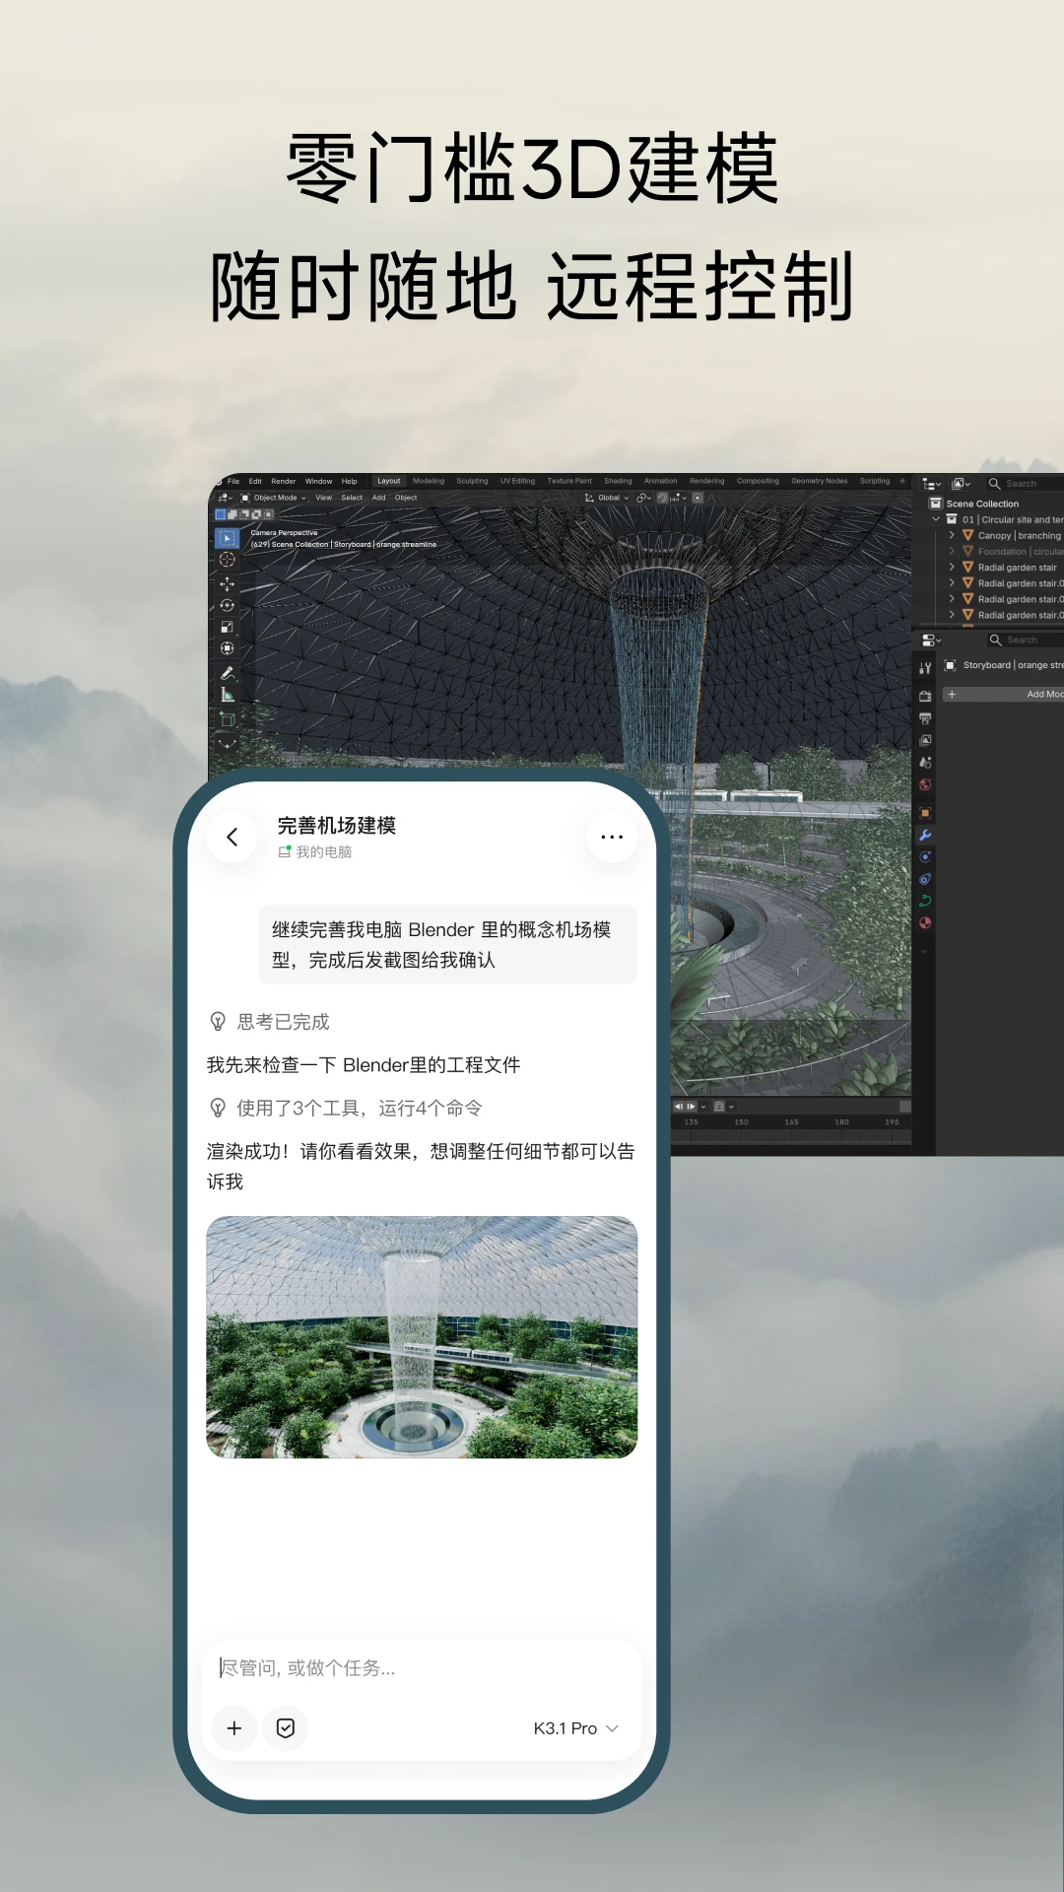Select the Scale tool in Blender toolbar
This screenshot has height=1892, width=1064.
pyautogui.click(x=228, y=627)
